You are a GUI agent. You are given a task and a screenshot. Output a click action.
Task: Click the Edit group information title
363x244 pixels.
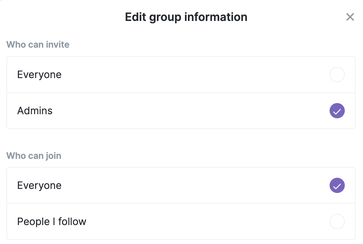click(186, 17)
